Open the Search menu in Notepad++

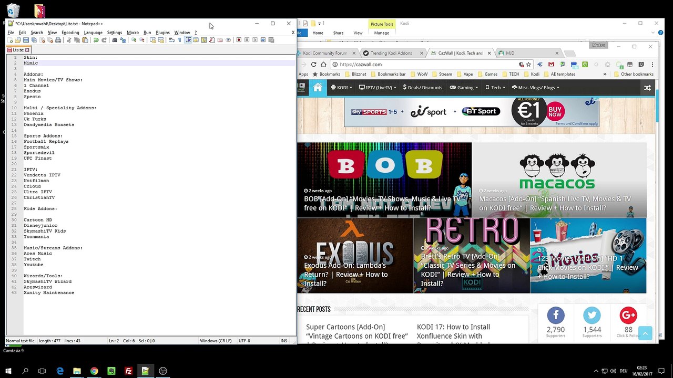tap(37, 33)
